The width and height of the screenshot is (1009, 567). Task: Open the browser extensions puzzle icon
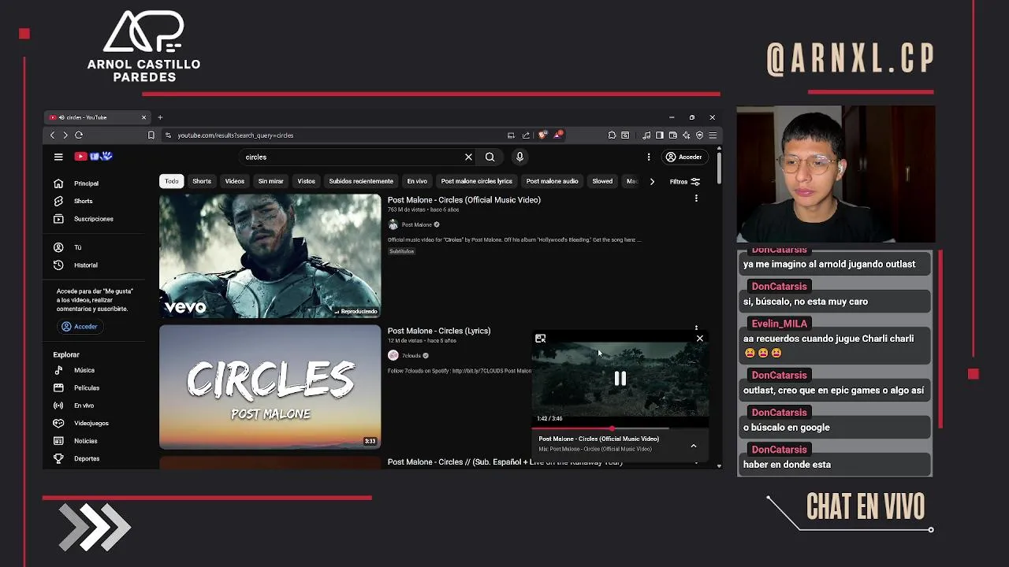pos(612,135)
